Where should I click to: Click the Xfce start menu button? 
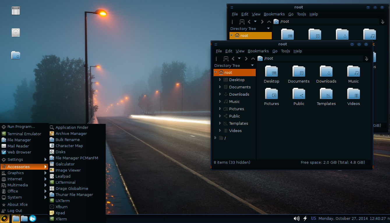[4, 218]
